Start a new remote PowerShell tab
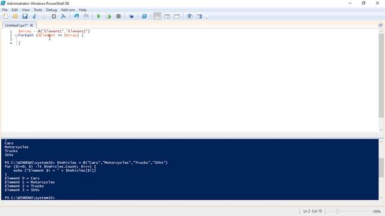The height and width of the screenshot is (216, 385). (x=131, y=16)
